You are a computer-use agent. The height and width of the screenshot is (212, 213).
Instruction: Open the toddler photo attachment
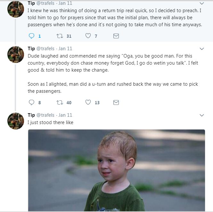pos(116,170)
